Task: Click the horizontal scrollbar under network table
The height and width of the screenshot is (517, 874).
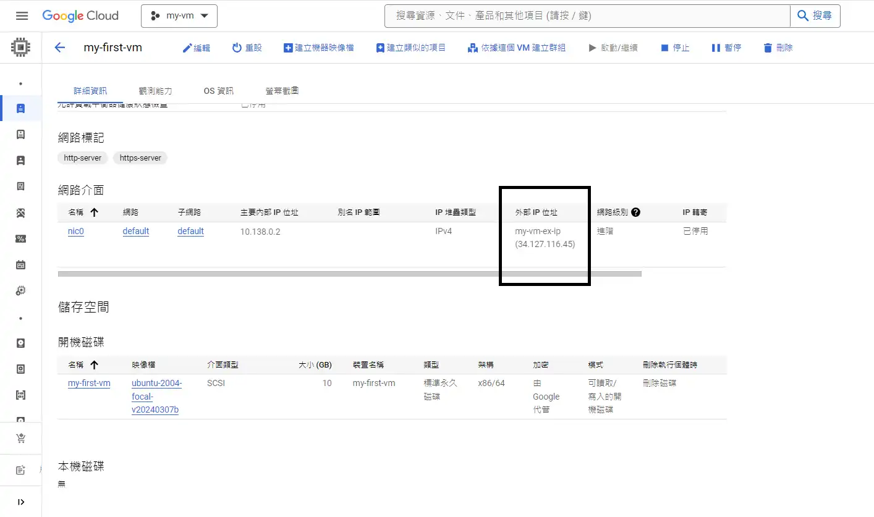Action: (x=349, y=274)
